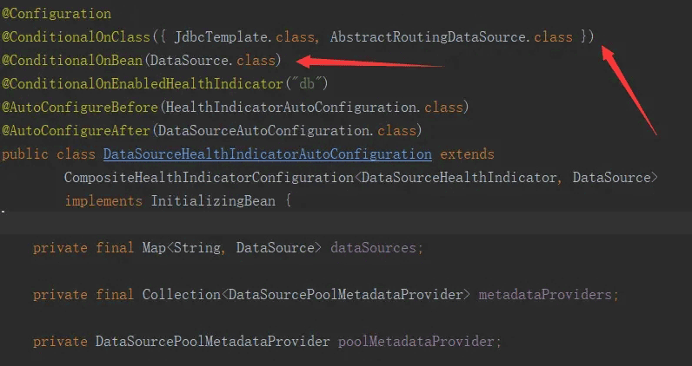The width and height of the screenshot is (692, 366).
Task: Click the @ConditionalOnClass annotation
Action: (x=76, y=37)
